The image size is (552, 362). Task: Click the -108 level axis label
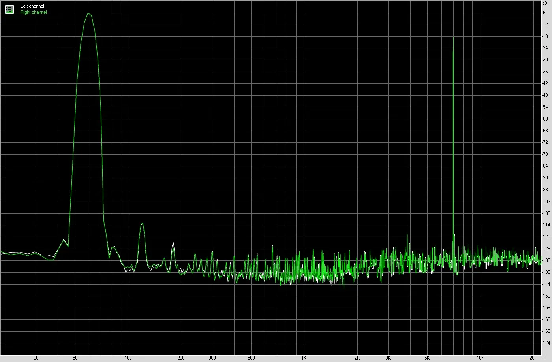546,213
